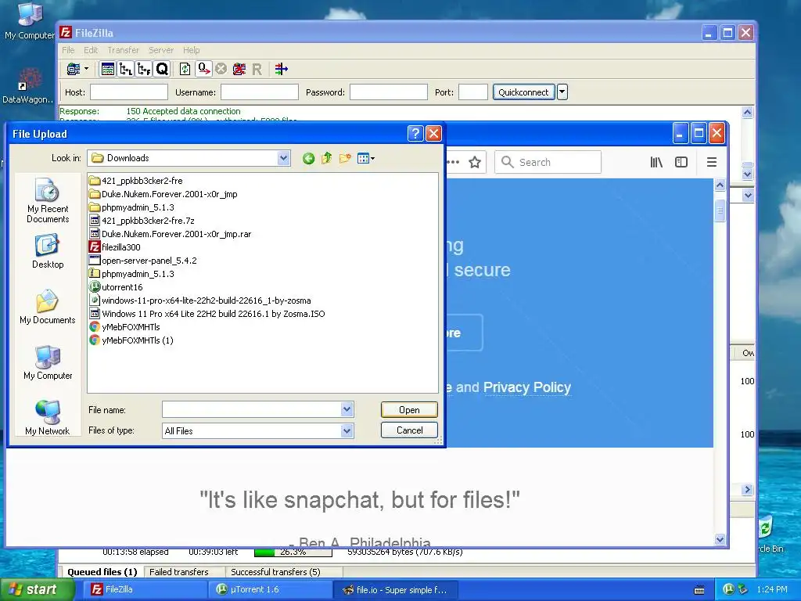Click disconnect from server icon in FileZilla
This screenshot has height=601, width=801.
239,69
